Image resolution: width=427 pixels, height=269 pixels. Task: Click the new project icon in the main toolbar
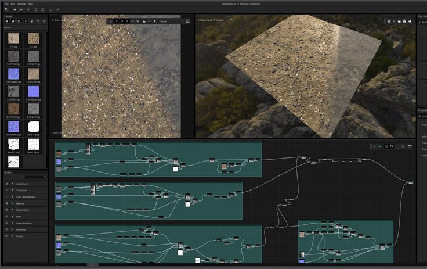click(x=6, y=10)
